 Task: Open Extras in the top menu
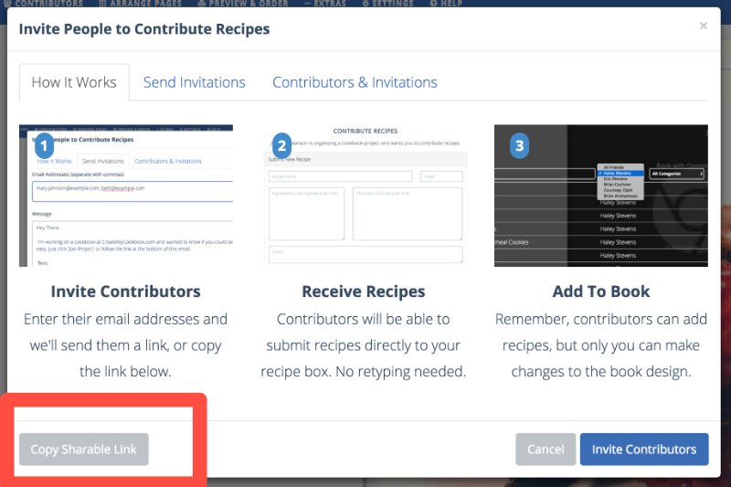tap(325, 4)
